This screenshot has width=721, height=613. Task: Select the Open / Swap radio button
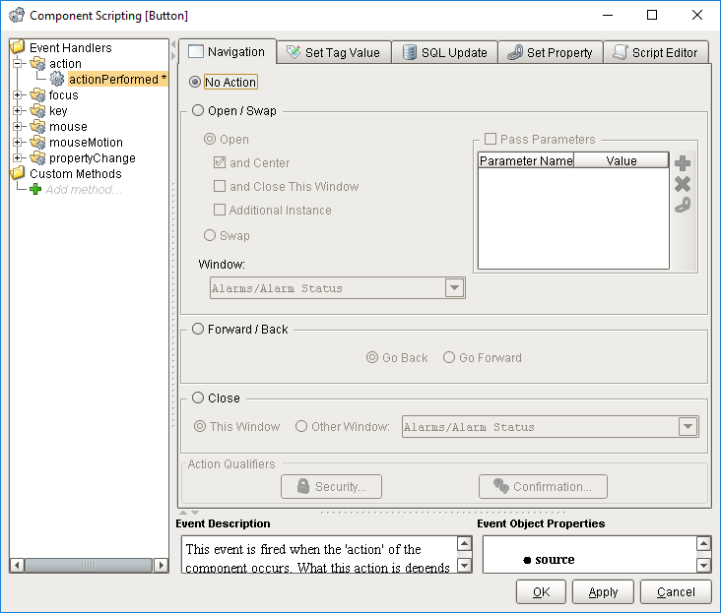(x=198, y=110)
